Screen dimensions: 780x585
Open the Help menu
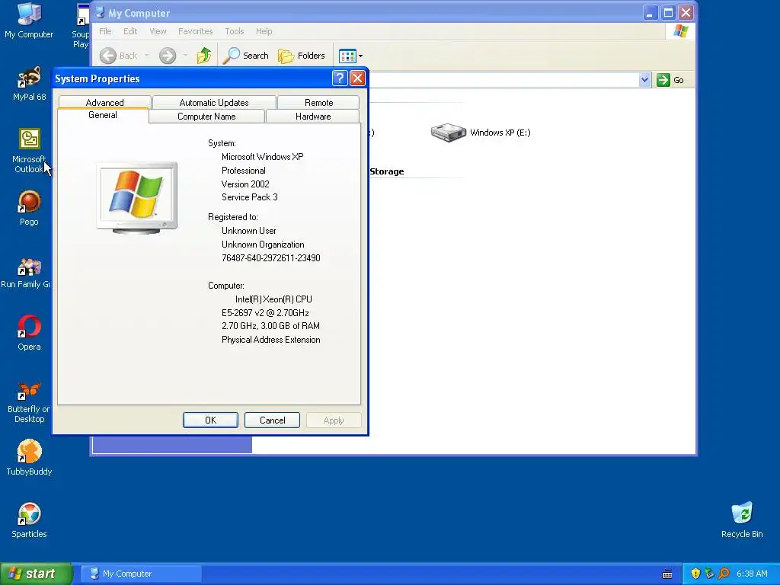coord(264,31)
